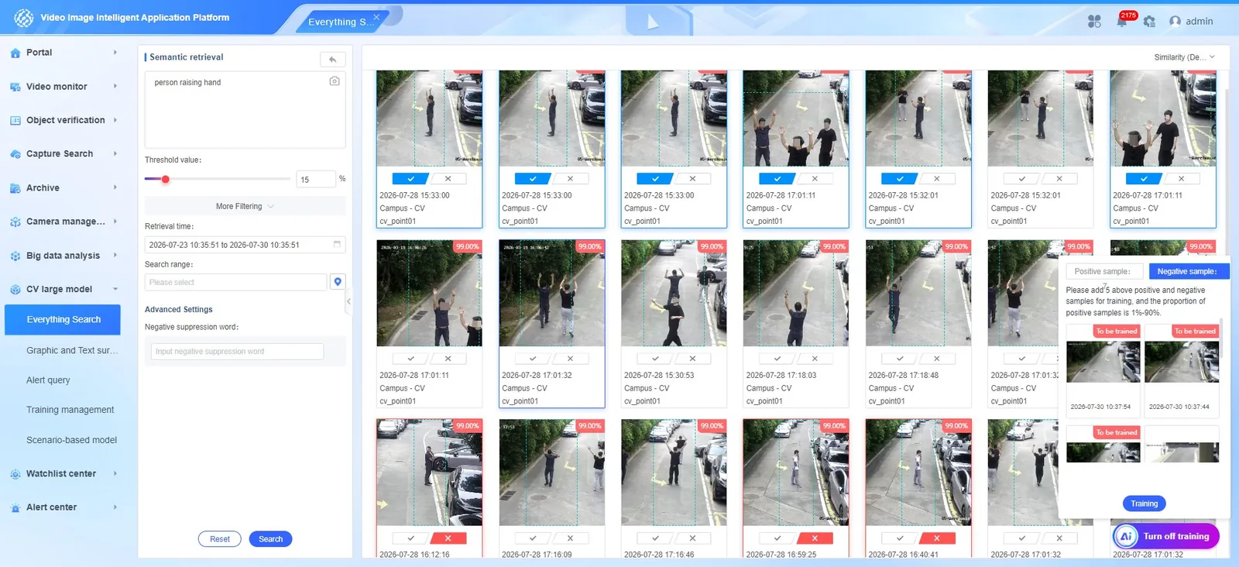Click the Capture Search cloud icon

pyautogui.click(x=15, y=154)
